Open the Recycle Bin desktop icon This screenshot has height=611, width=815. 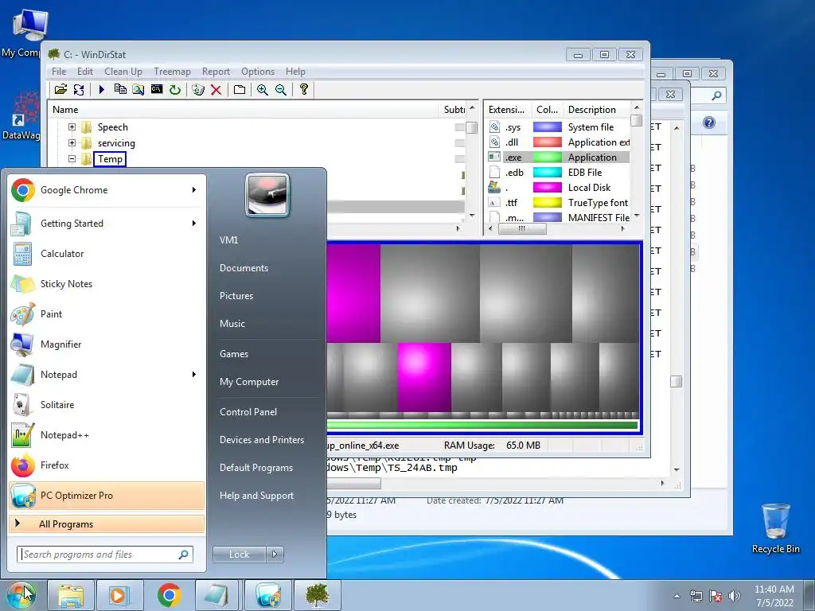click(775, 528)
